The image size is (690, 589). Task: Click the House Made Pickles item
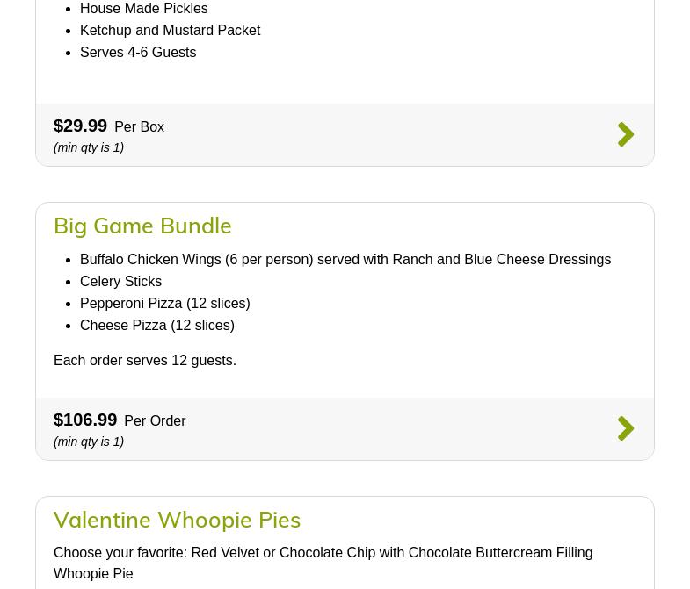pyautogui.click(x=143, y=9)
